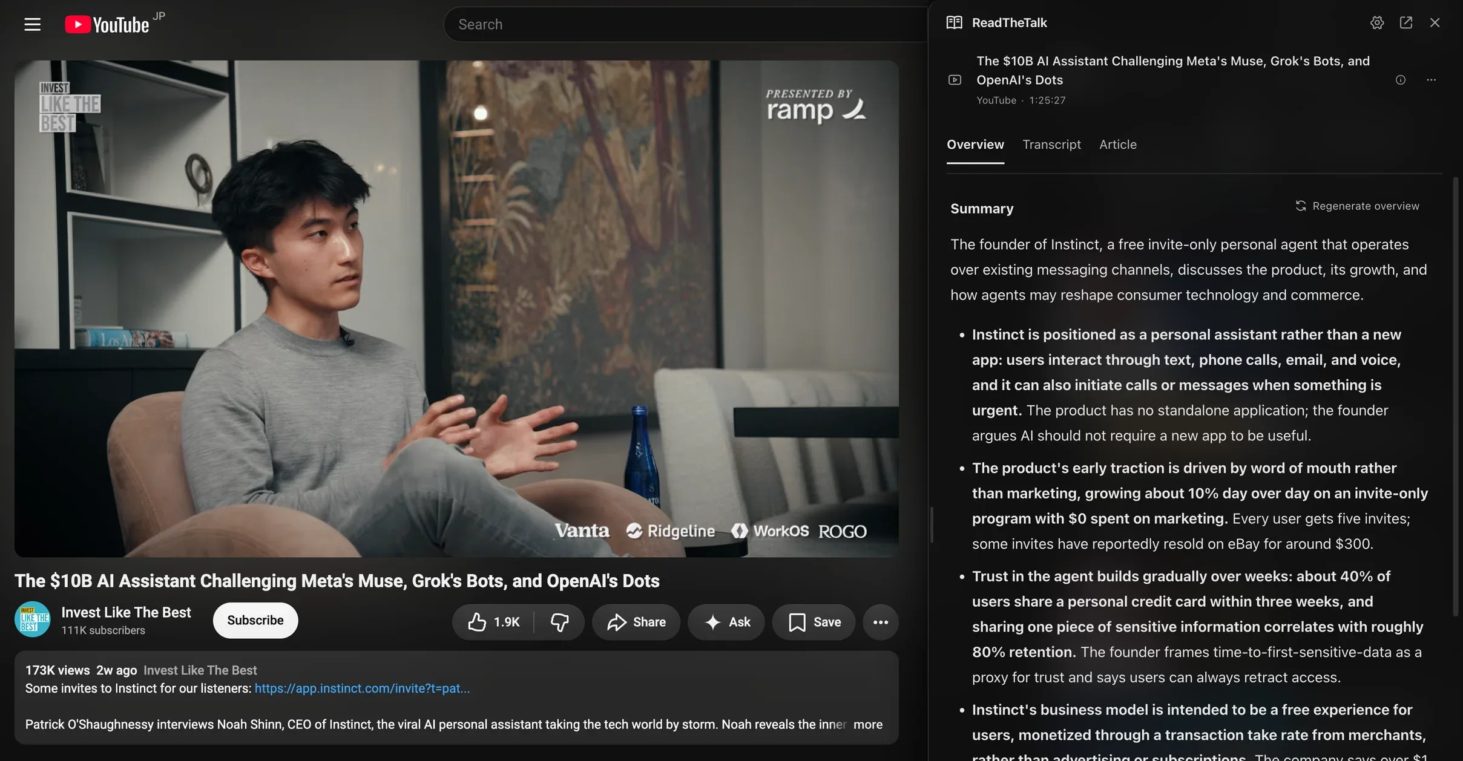Pop out ReadTheTalk panel in new window
Viewport: 1463px width, 761px height.
(x=1406, y=22)
